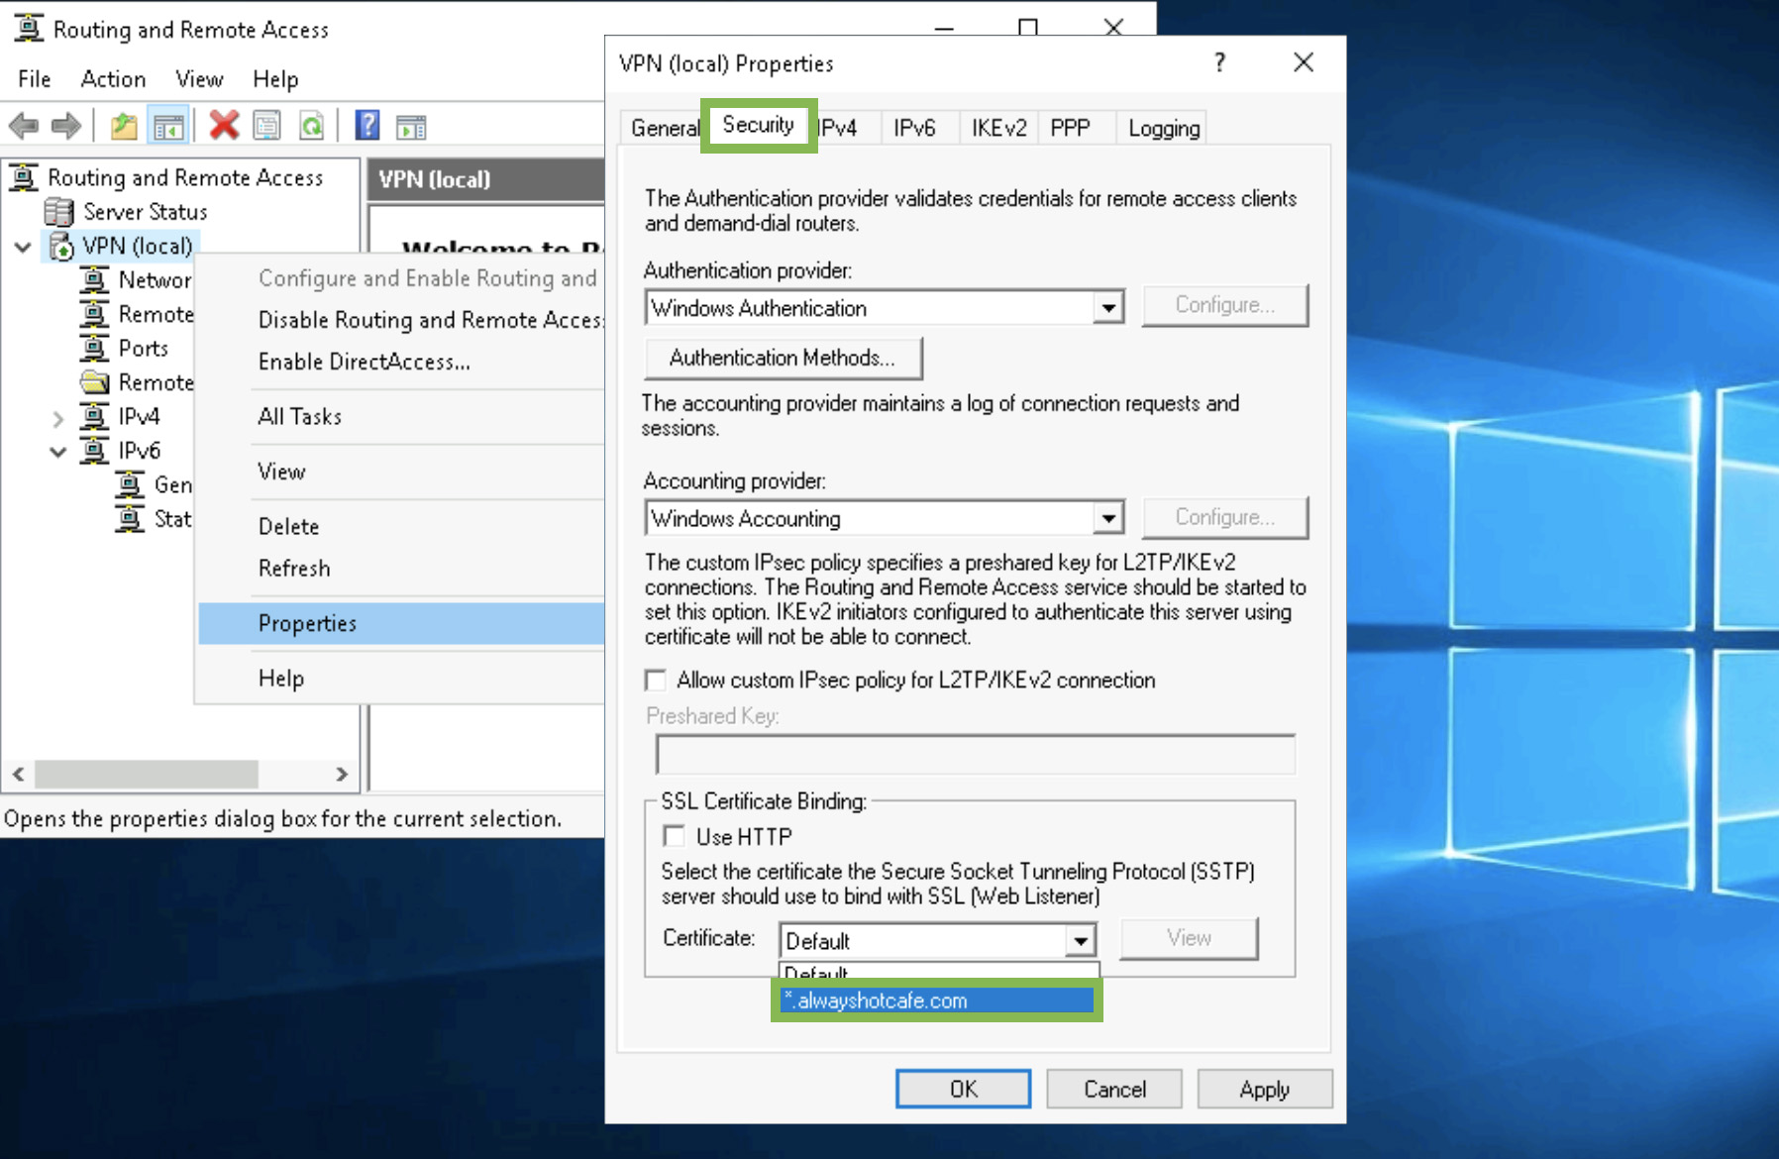The width and height of the screenshot is (1779, 1159).
Task: Toggle the Certificate dropdown arrow
Action: pos(1081,940)
